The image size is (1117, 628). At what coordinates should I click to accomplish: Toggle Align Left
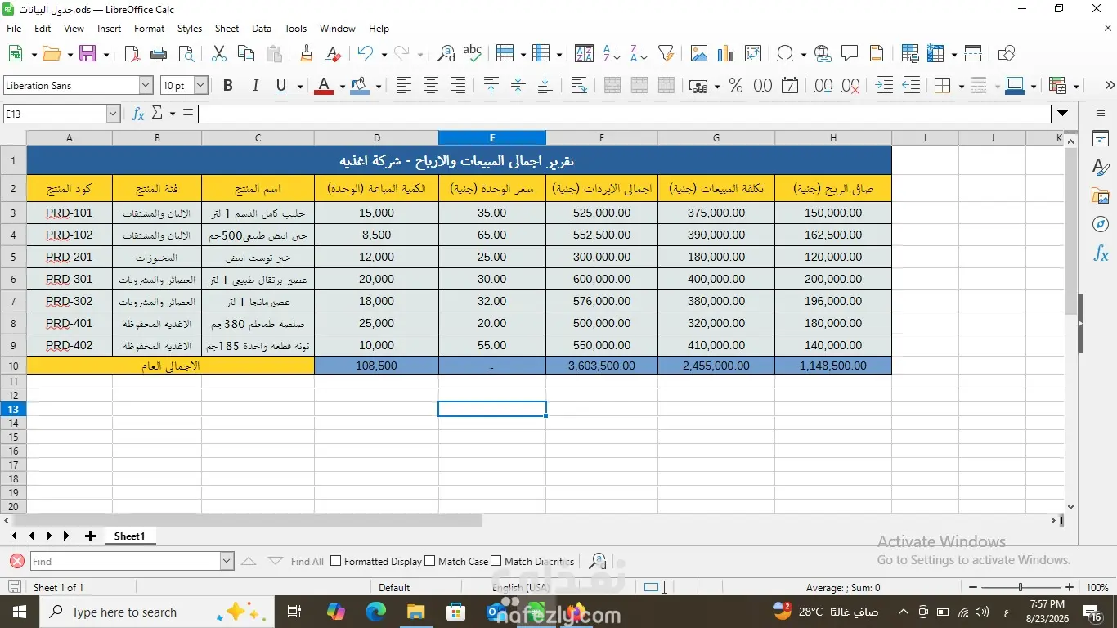point(404,85)
